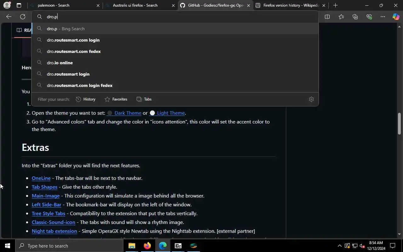Click the taskbar search box
Viewport: 403px width, 252px height.
coord(69,246)
